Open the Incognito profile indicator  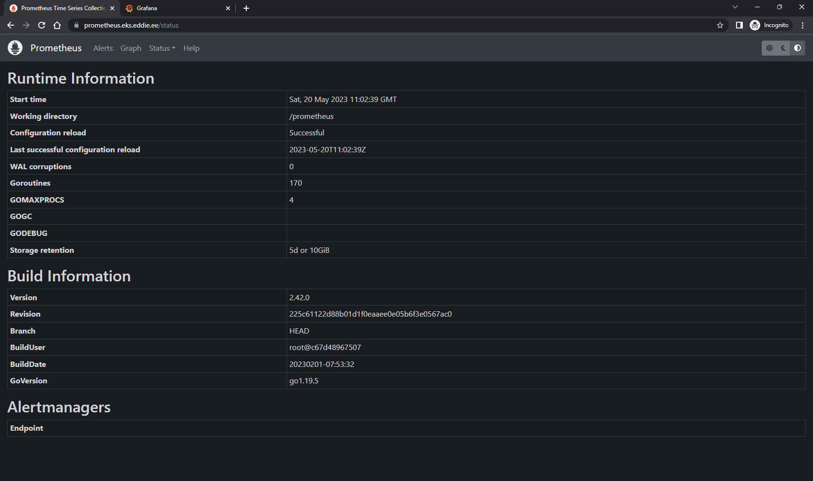(x=769, y=25)
